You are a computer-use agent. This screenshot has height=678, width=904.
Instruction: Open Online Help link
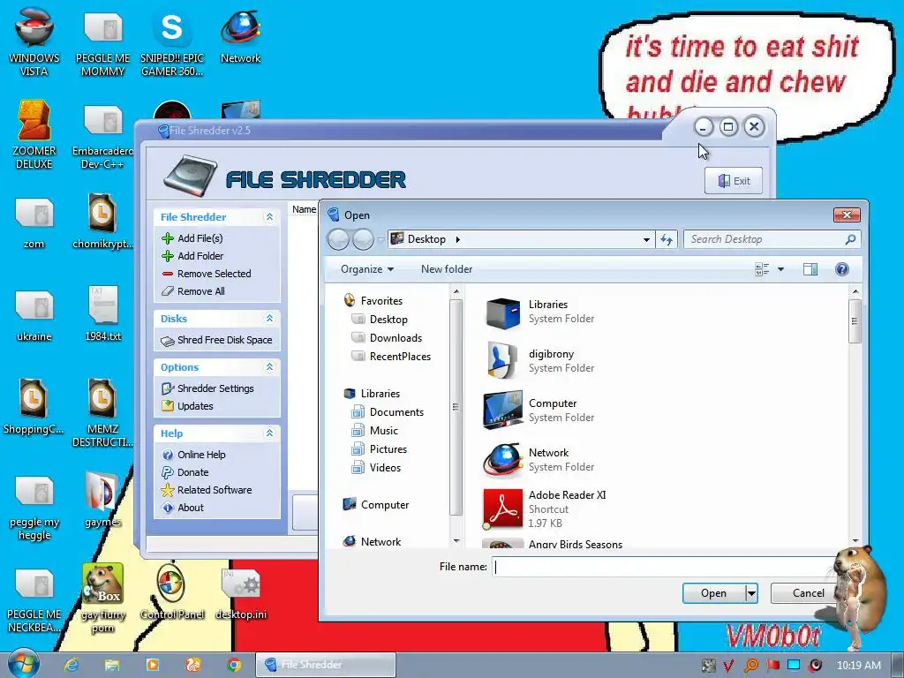(x=200, y=455)
